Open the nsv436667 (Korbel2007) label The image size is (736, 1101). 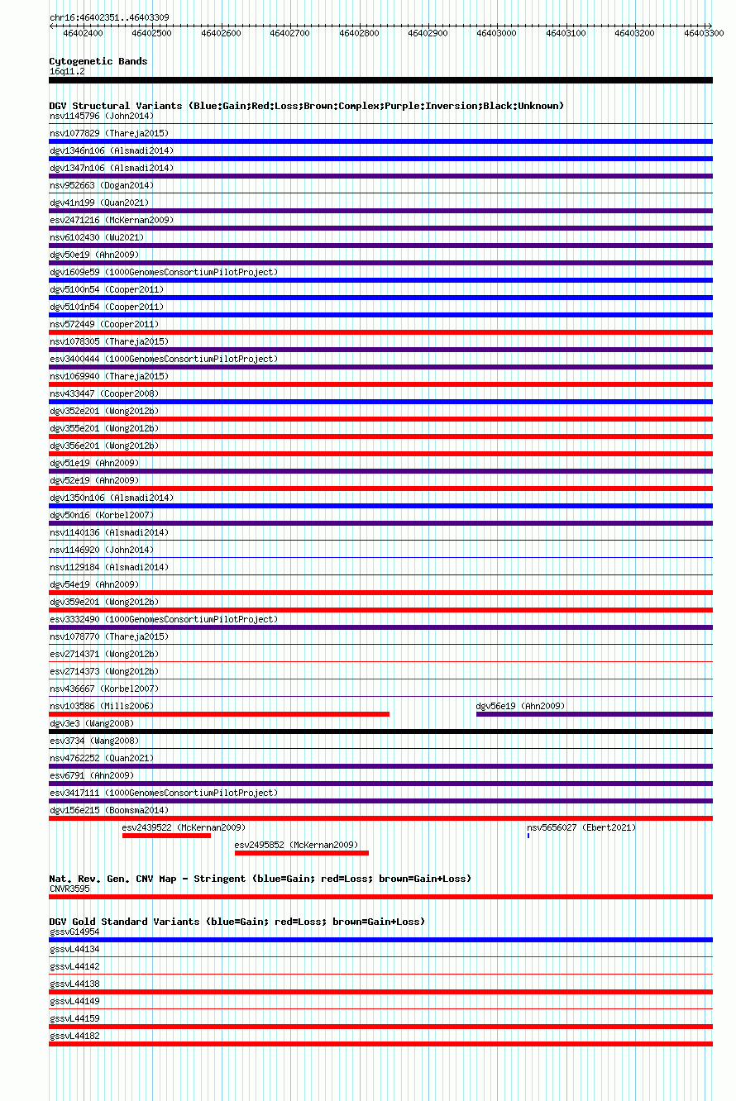point(104,689)
